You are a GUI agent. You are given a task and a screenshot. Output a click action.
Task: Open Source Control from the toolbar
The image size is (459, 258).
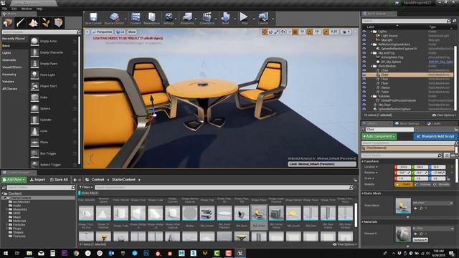114,19
